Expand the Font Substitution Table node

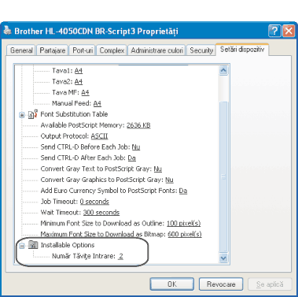[x=22, y=115]
